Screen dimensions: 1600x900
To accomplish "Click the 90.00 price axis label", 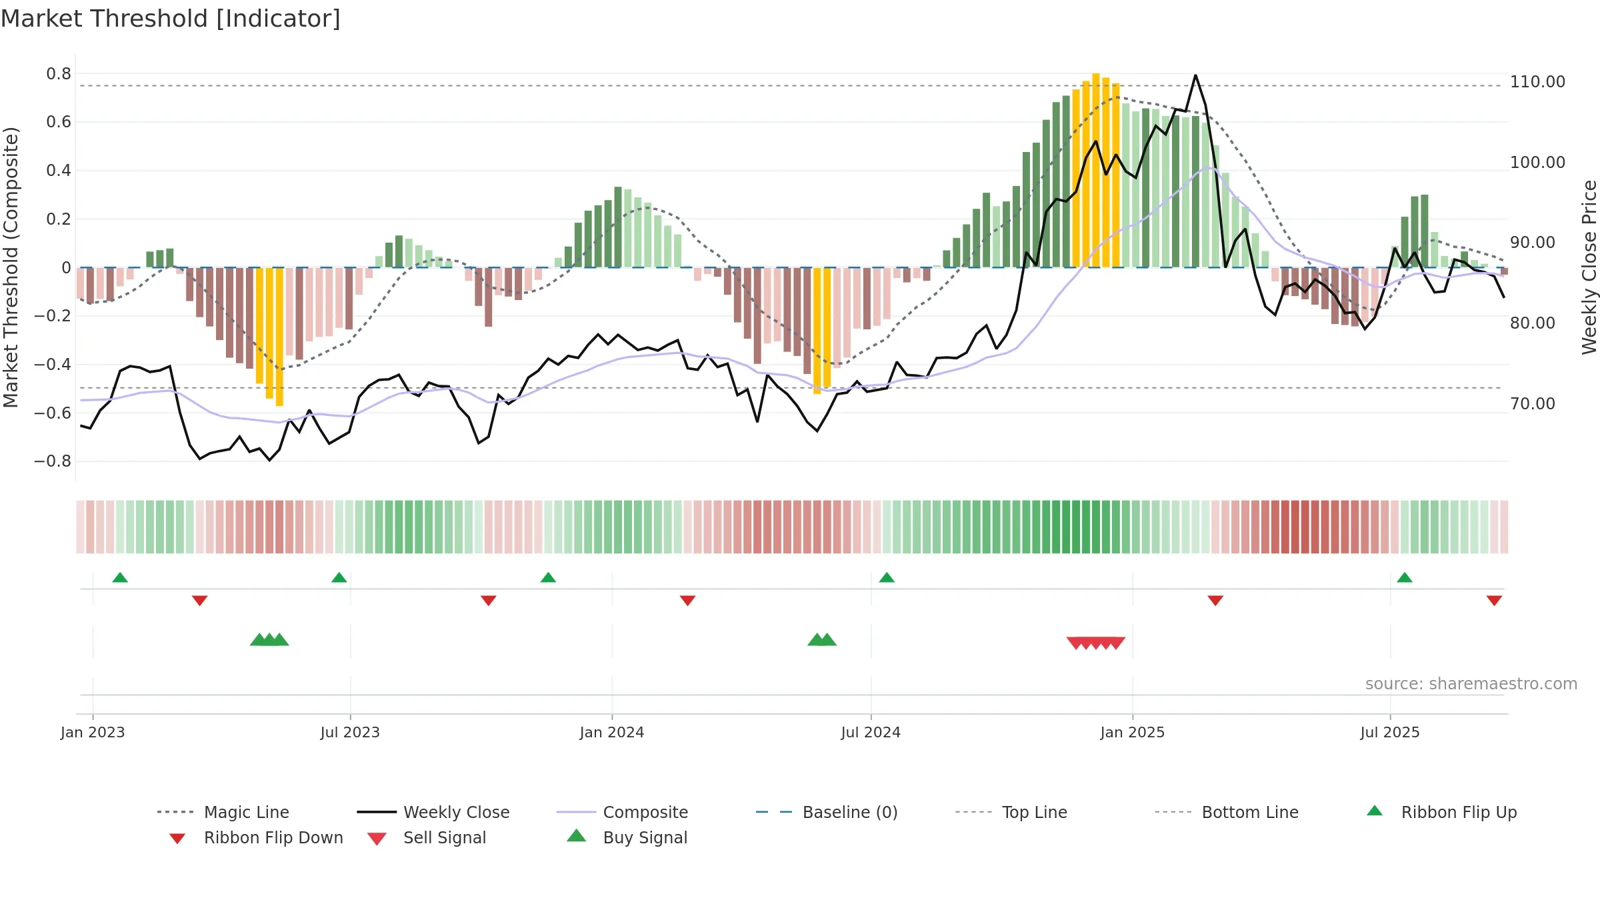I will tap(1533, 243).
